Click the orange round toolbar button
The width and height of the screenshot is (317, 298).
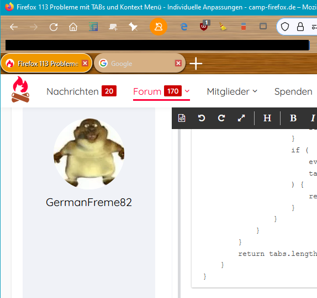point(158,27)
